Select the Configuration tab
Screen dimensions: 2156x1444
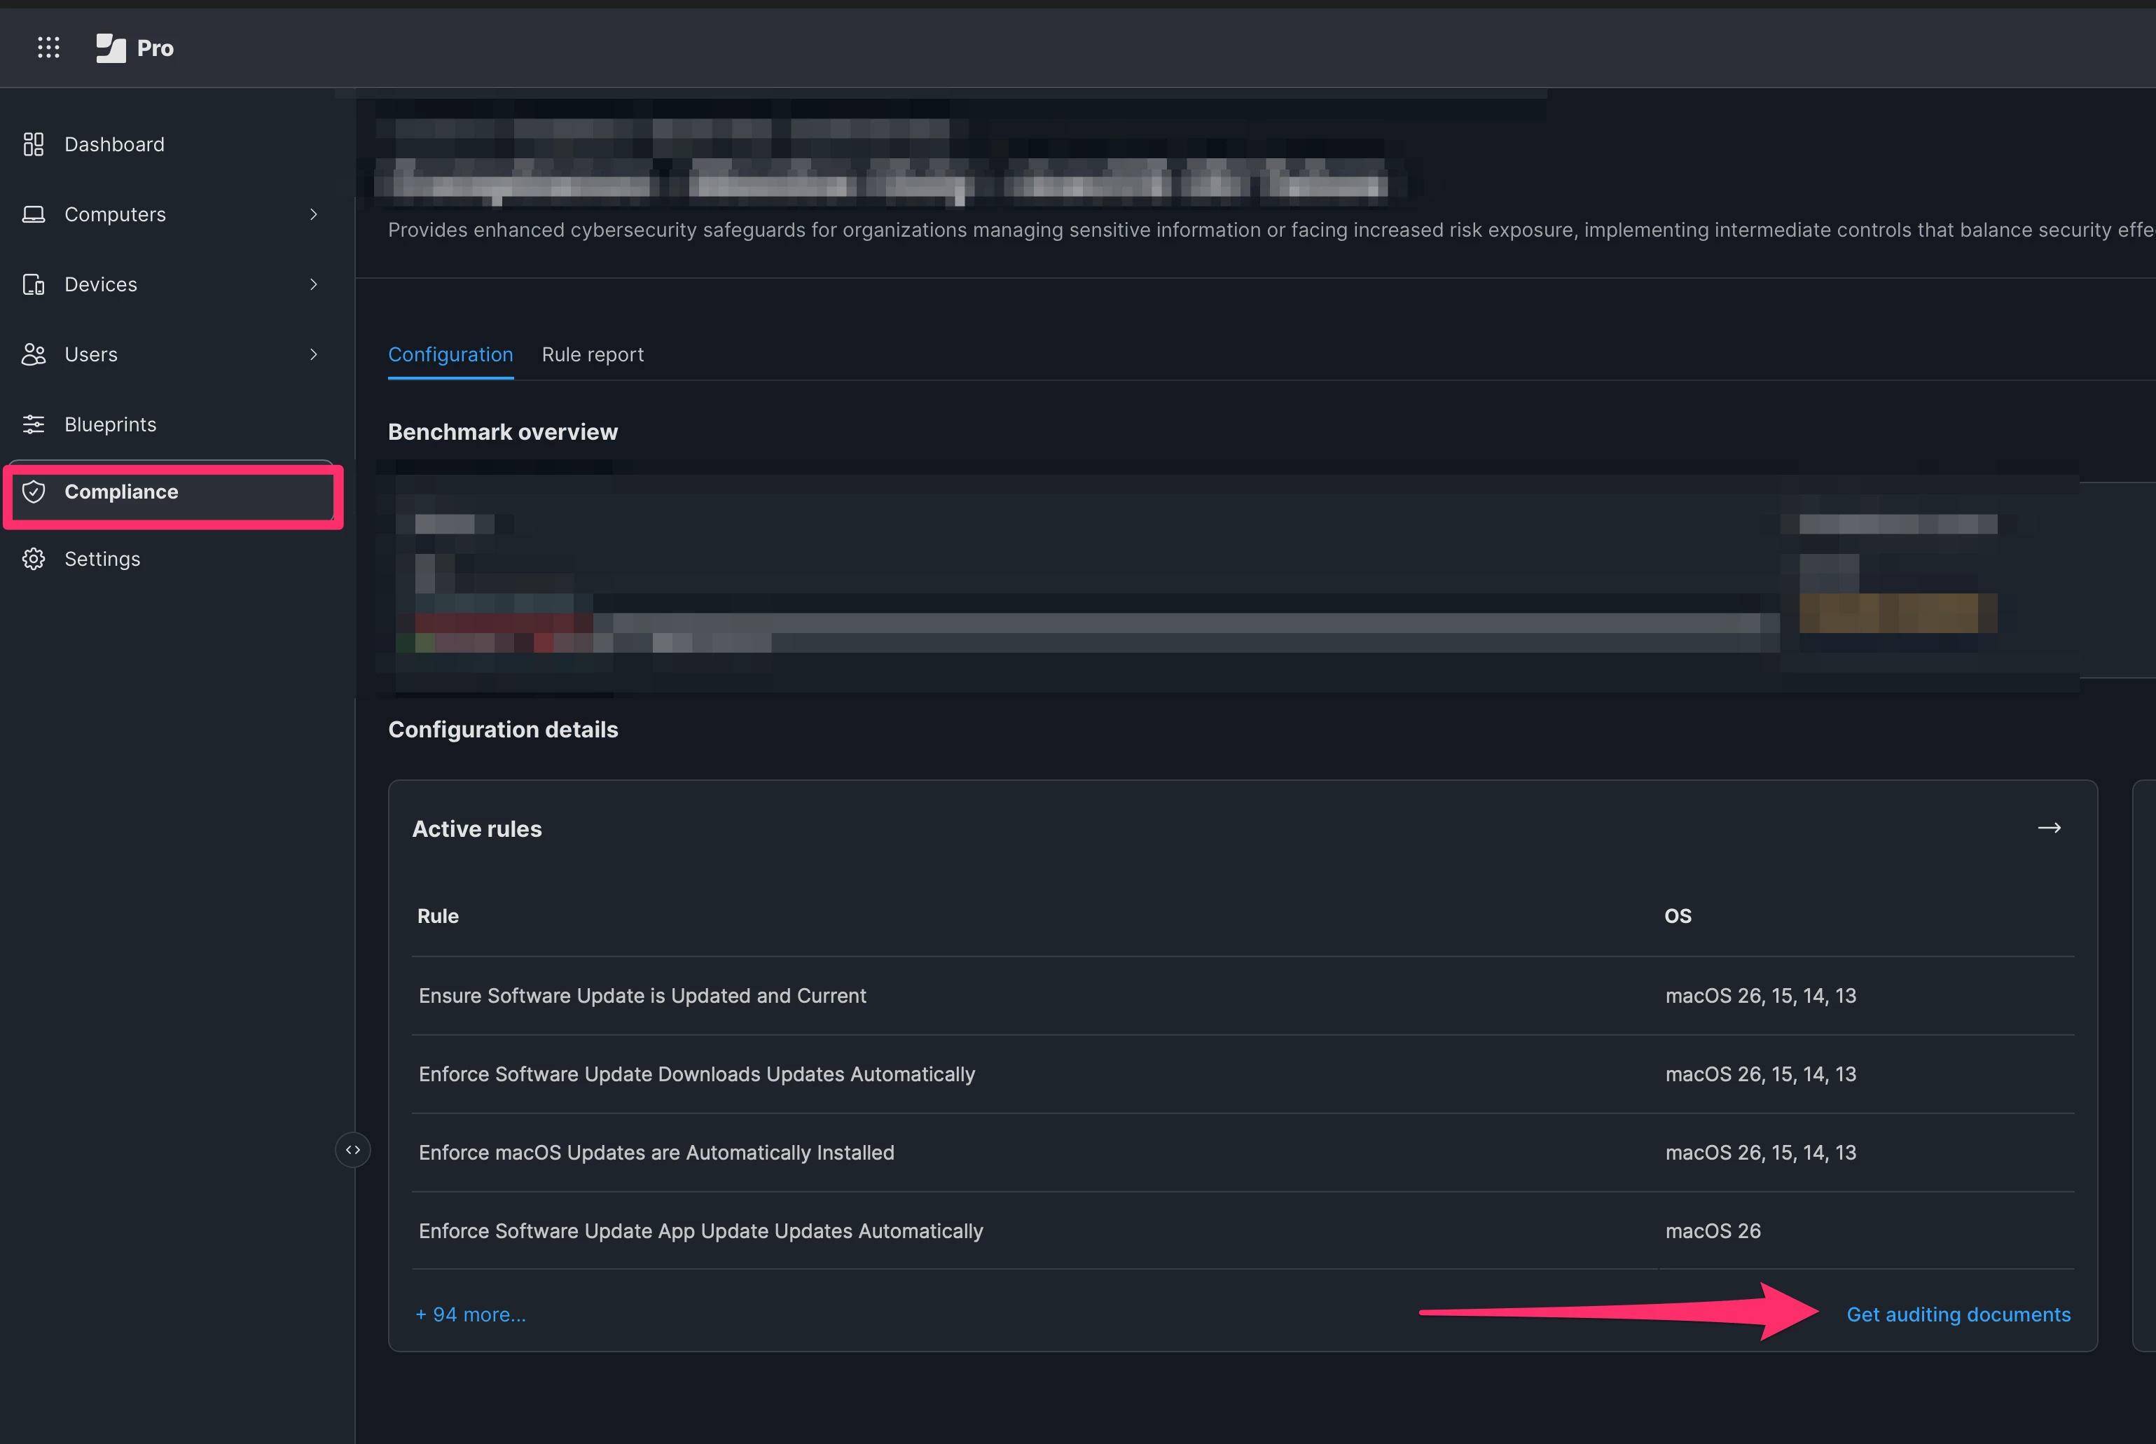click(450, 354)
